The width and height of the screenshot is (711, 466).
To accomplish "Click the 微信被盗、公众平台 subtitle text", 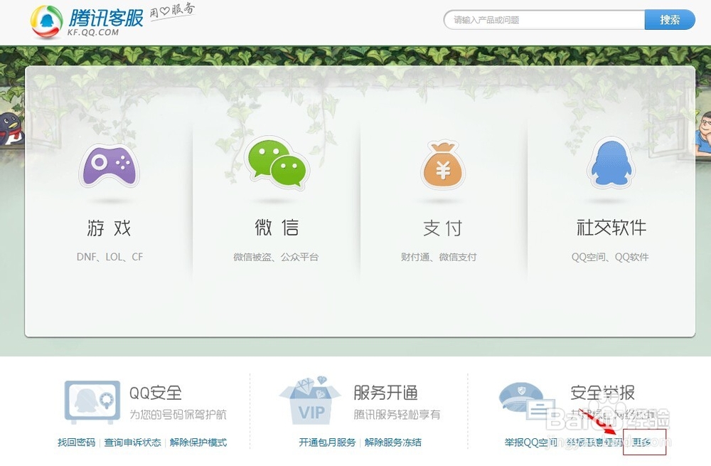I will pos(276,258).
